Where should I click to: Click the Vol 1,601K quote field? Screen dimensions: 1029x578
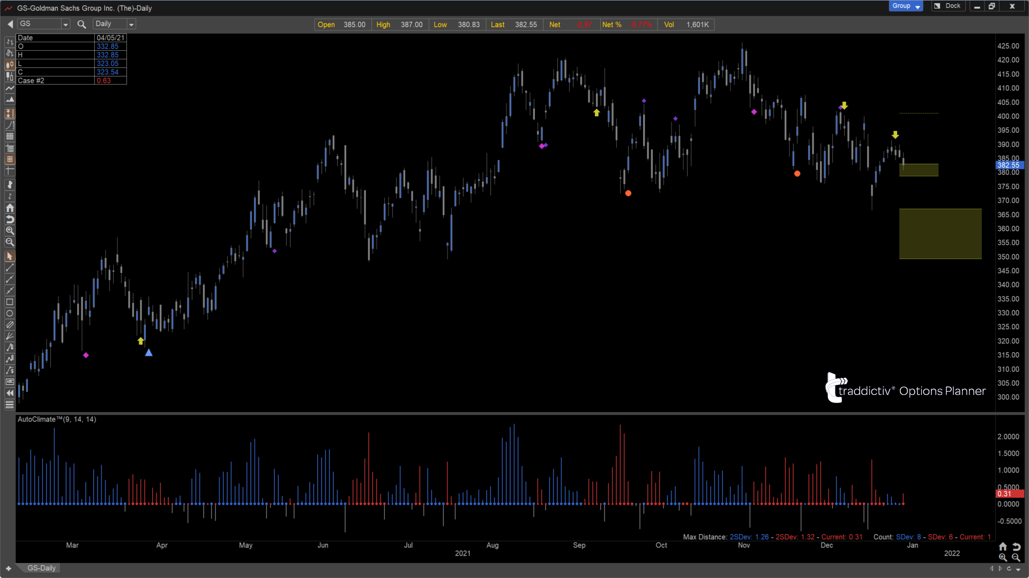click(687, 25)
